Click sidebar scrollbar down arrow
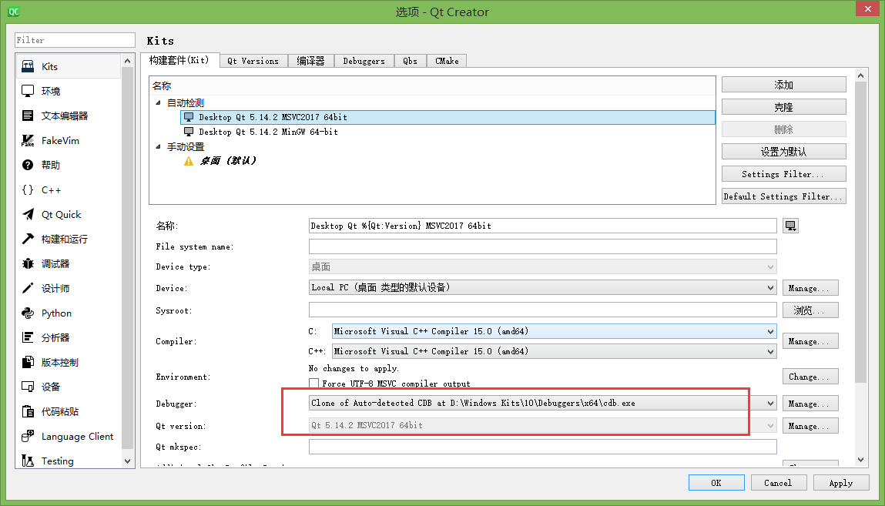Image resolution: width=885 pixels, height=506 pixels. tap(128, 461)
